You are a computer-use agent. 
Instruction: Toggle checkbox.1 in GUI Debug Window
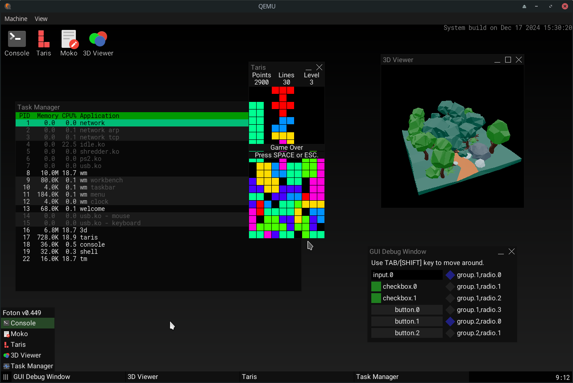tap(376, 298)
